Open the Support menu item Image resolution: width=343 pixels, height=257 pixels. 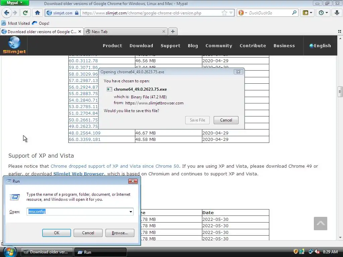(x=170, y=46)
